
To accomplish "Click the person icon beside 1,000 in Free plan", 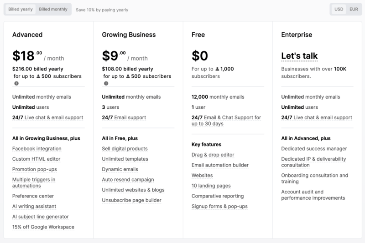I will coord(218,69).
